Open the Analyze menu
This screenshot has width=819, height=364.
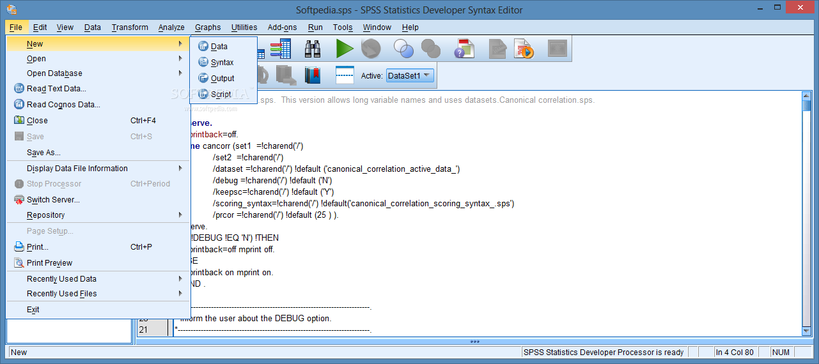point(171,27)
